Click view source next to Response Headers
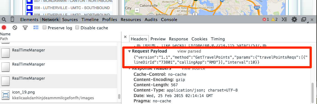Image resolution: width=317 pixels, height=104 pixels. point(193,69)
